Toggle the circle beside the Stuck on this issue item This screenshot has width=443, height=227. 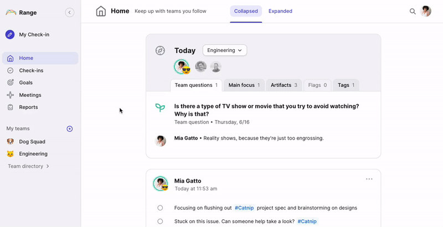point(160,221)
